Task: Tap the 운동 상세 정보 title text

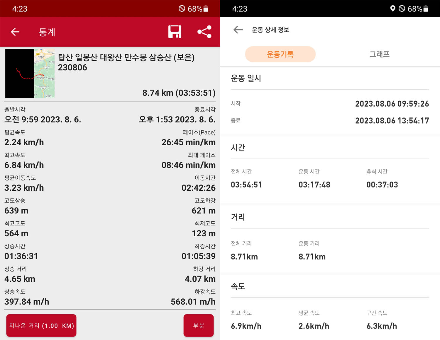Action: 270,30
